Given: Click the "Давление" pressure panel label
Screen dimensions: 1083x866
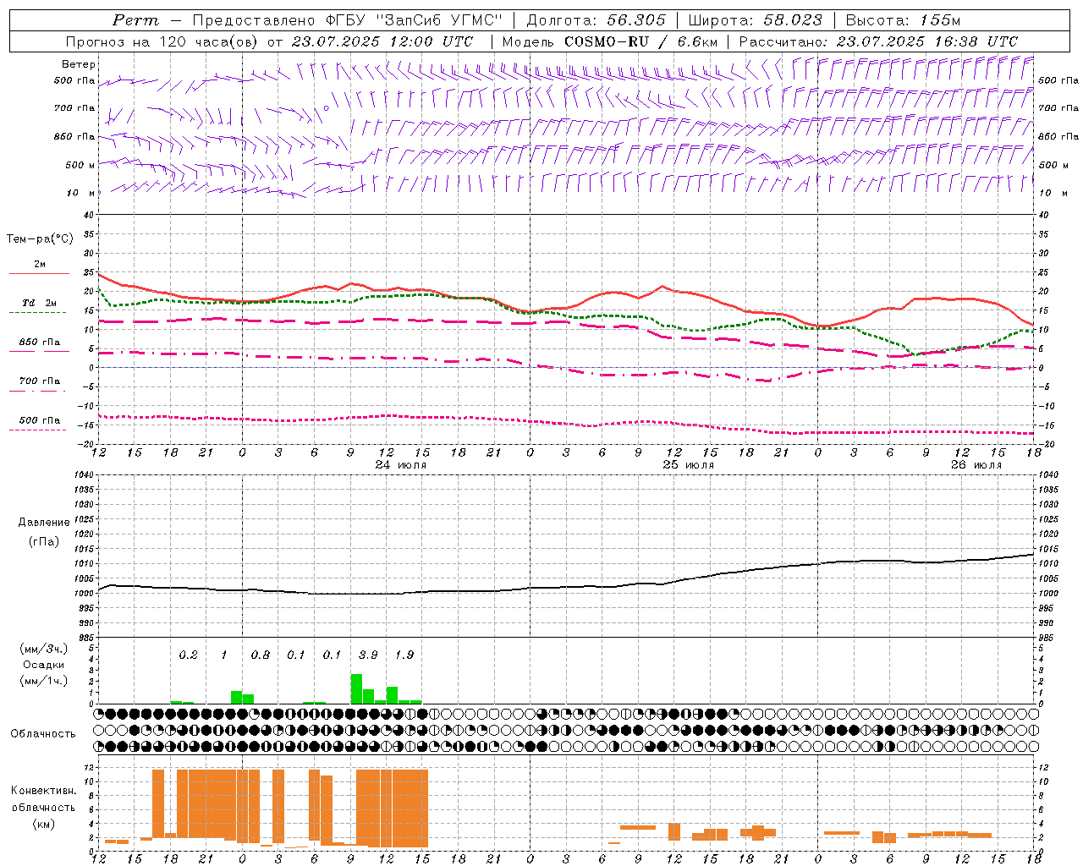Looking at the screenshot, I should tap(44, 523).
